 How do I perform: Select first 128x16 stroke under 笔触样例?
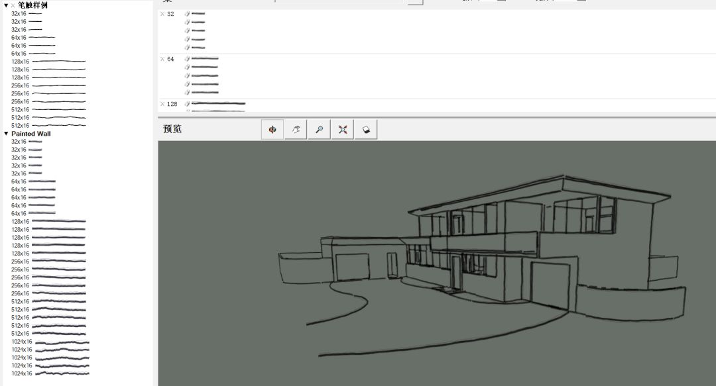(48, 62)
